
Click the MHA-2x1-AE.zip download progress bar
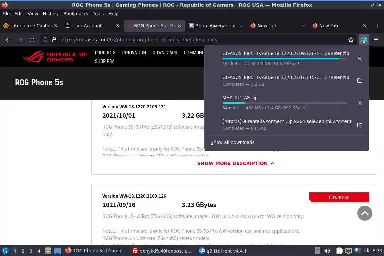coord(285,103)
